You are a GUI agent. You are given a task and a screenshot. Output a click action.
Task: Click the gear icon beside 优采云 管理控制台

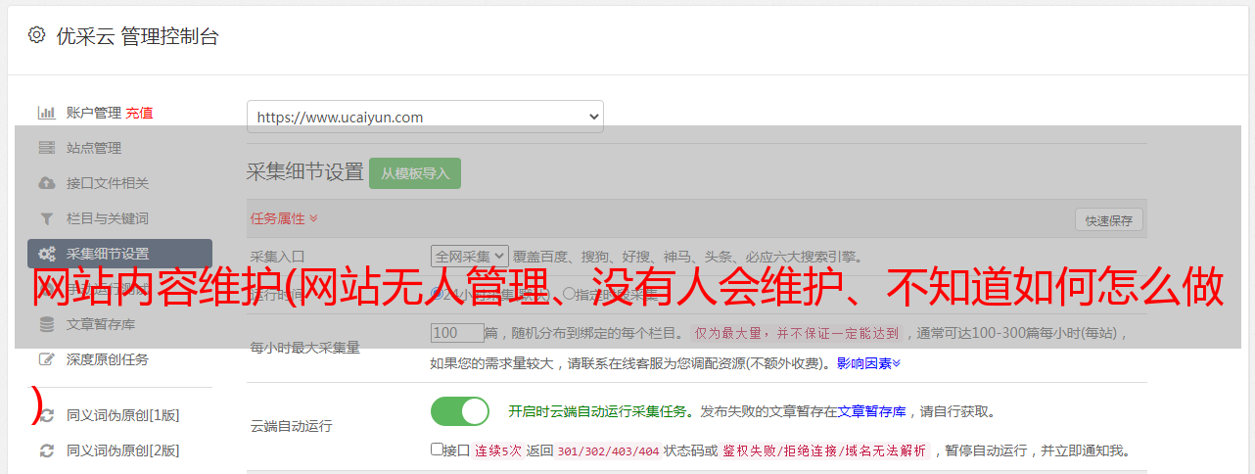pyautogui.click(x=36, y=35)
